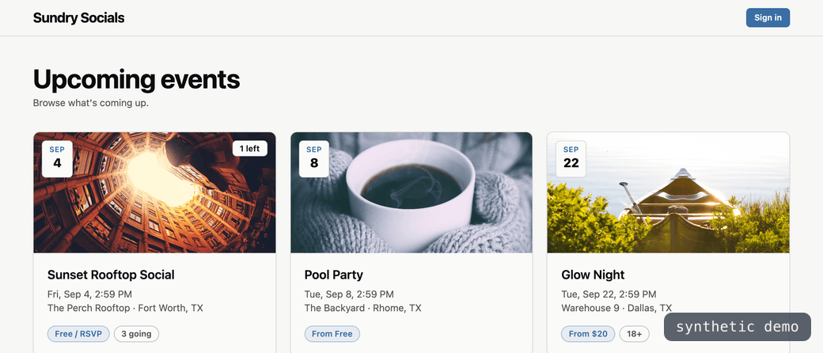Click The Perch Rooftop location text
823x353 pixels.
click(89, 308)
